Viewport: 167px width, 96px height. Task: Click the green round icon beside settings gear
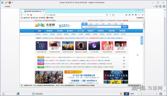click(160, 6)
